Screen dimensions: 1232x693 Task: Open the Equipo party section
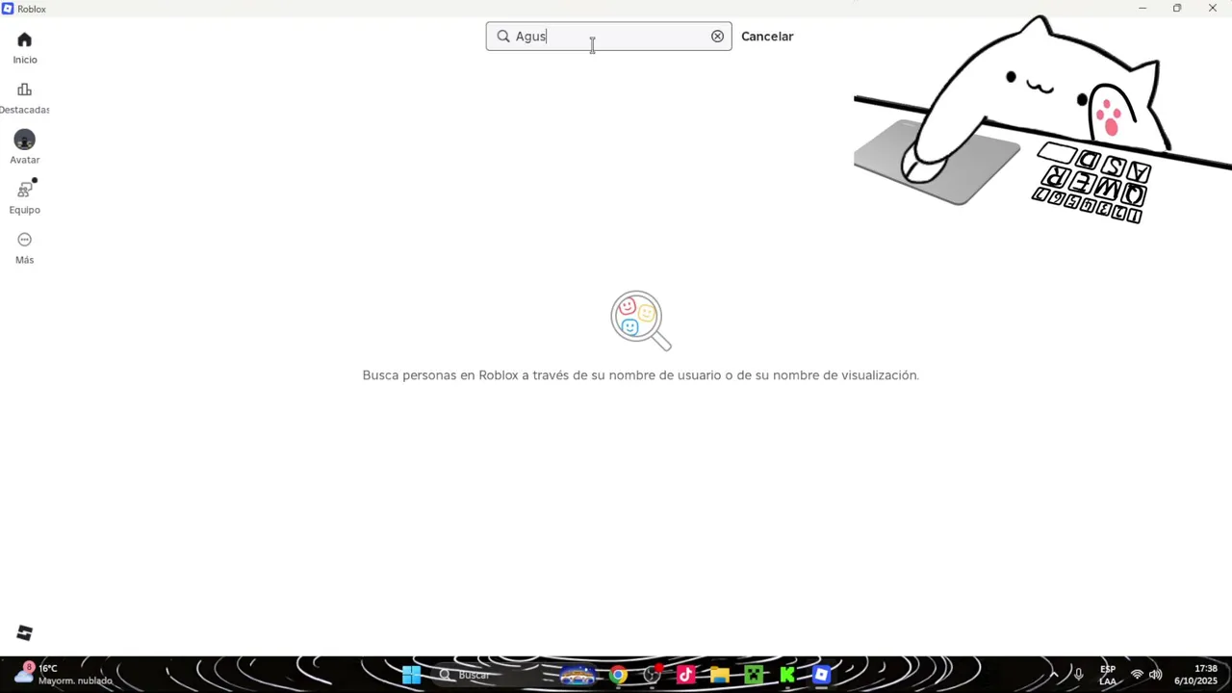pyautogui.click(x=25, y=198)
